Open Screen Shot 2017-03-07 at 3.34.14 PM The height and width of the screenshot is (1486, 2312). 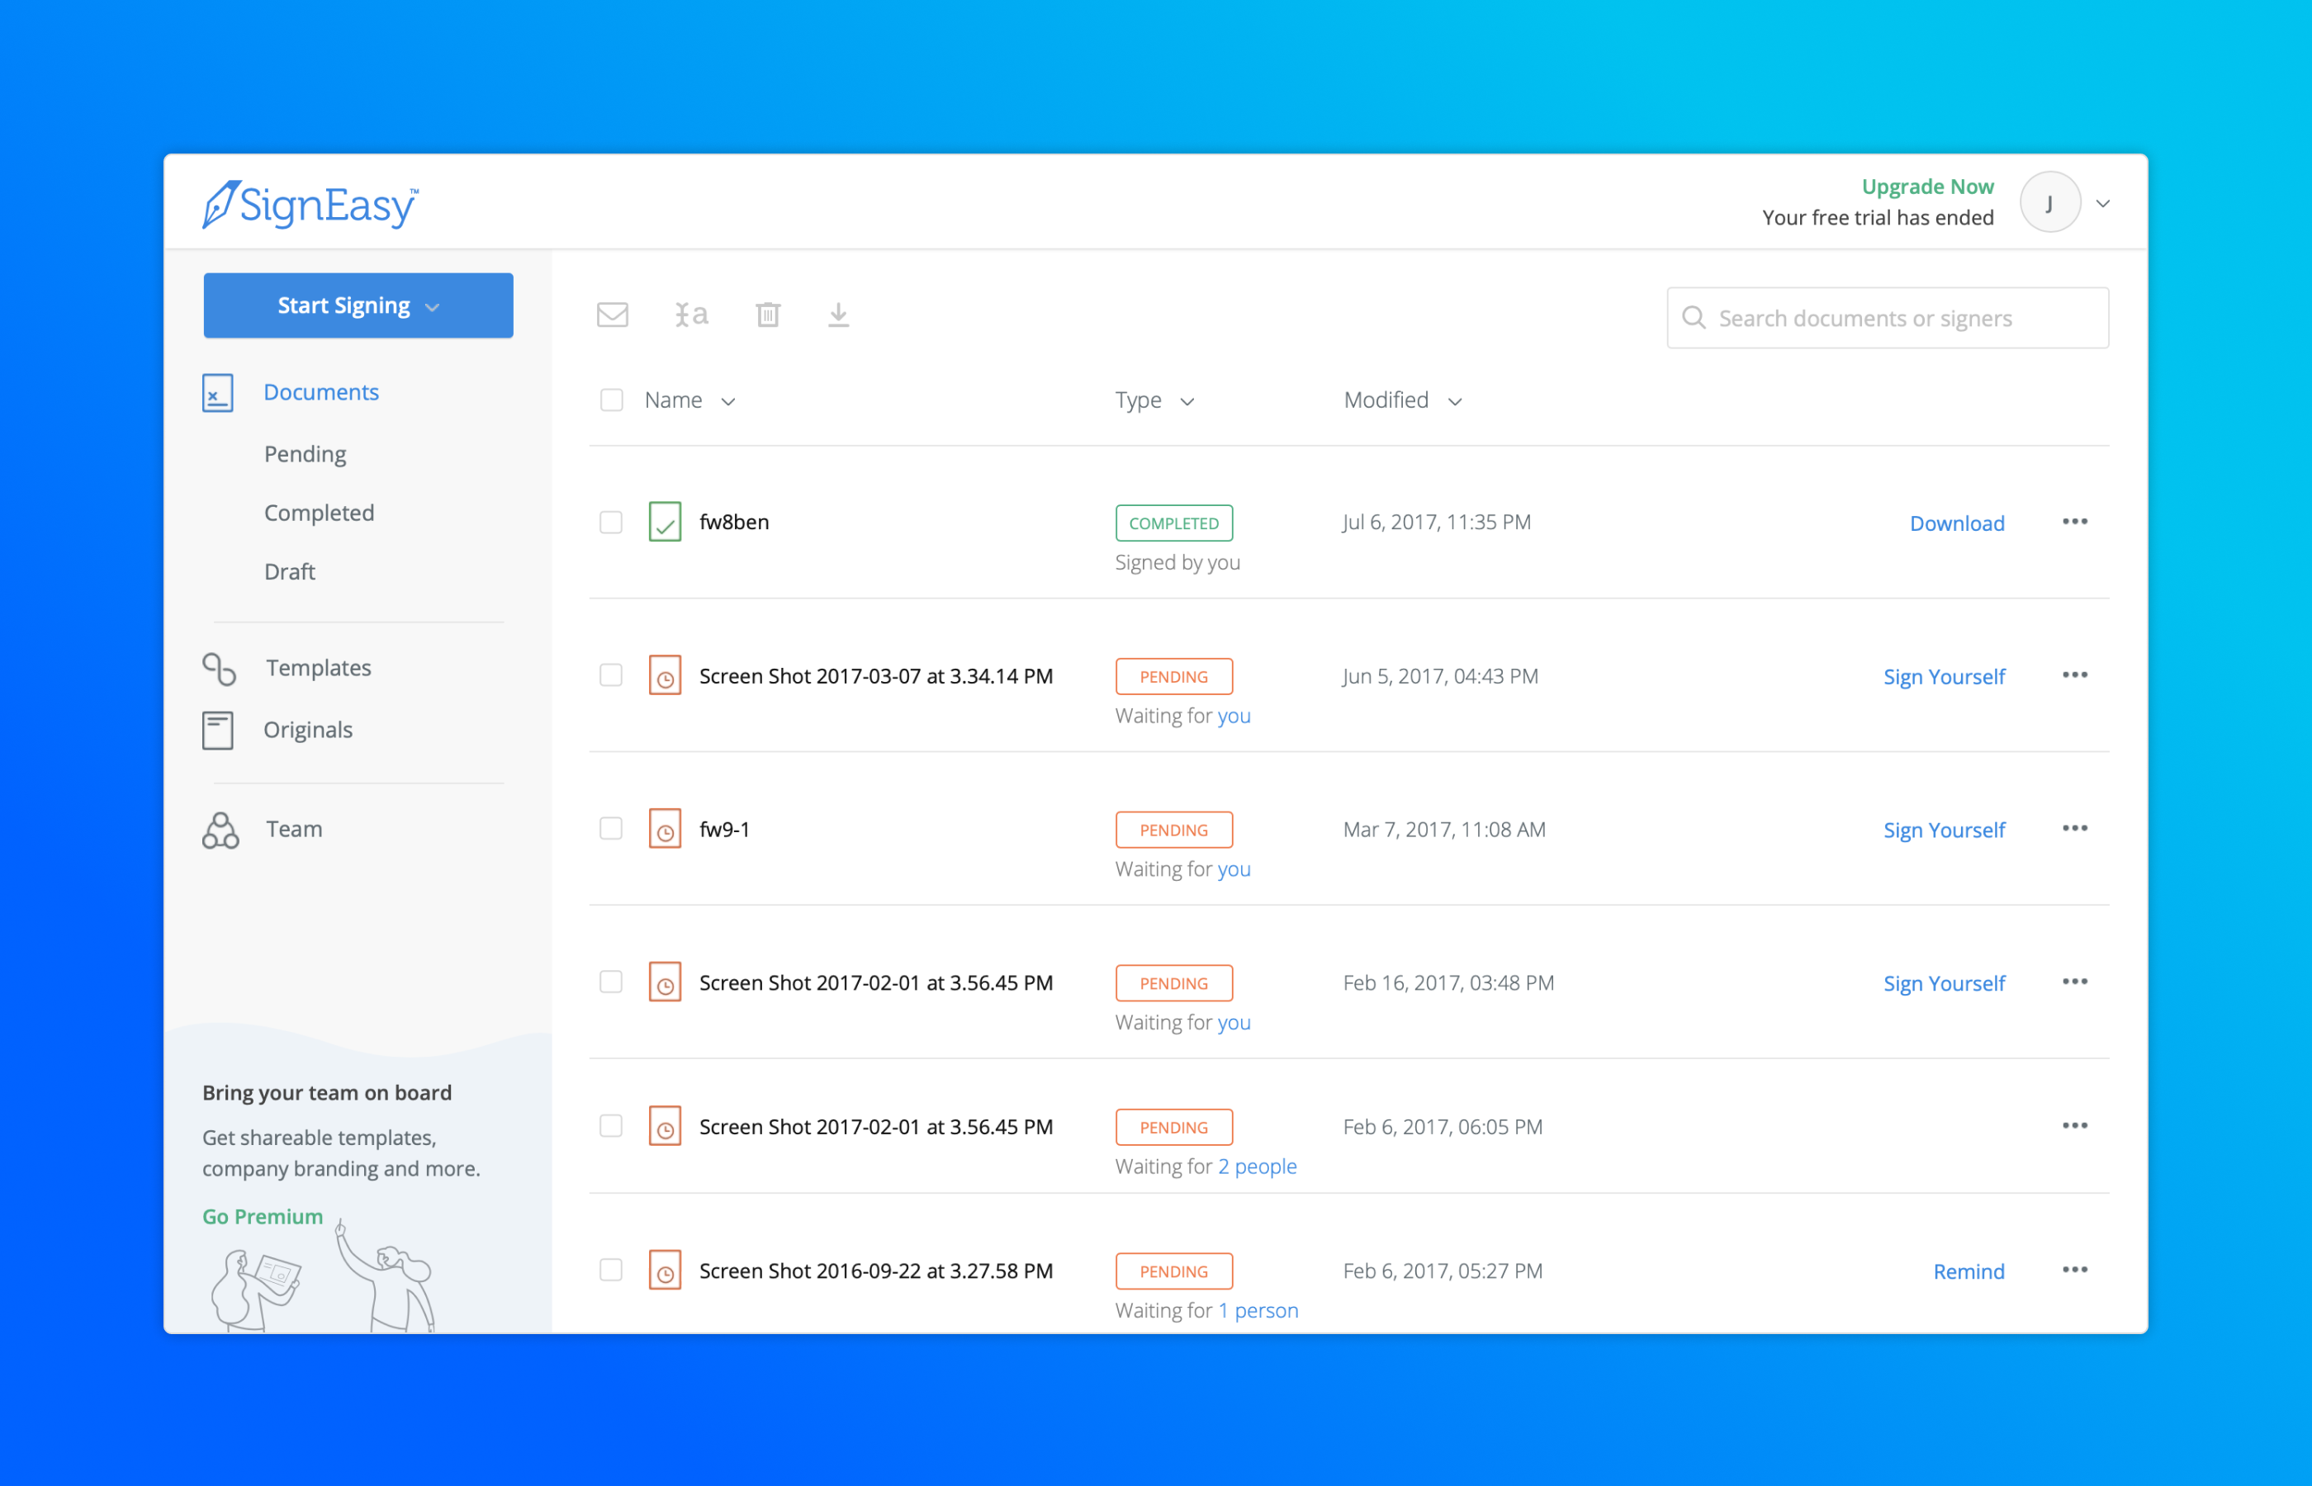[x=876, y=676]
